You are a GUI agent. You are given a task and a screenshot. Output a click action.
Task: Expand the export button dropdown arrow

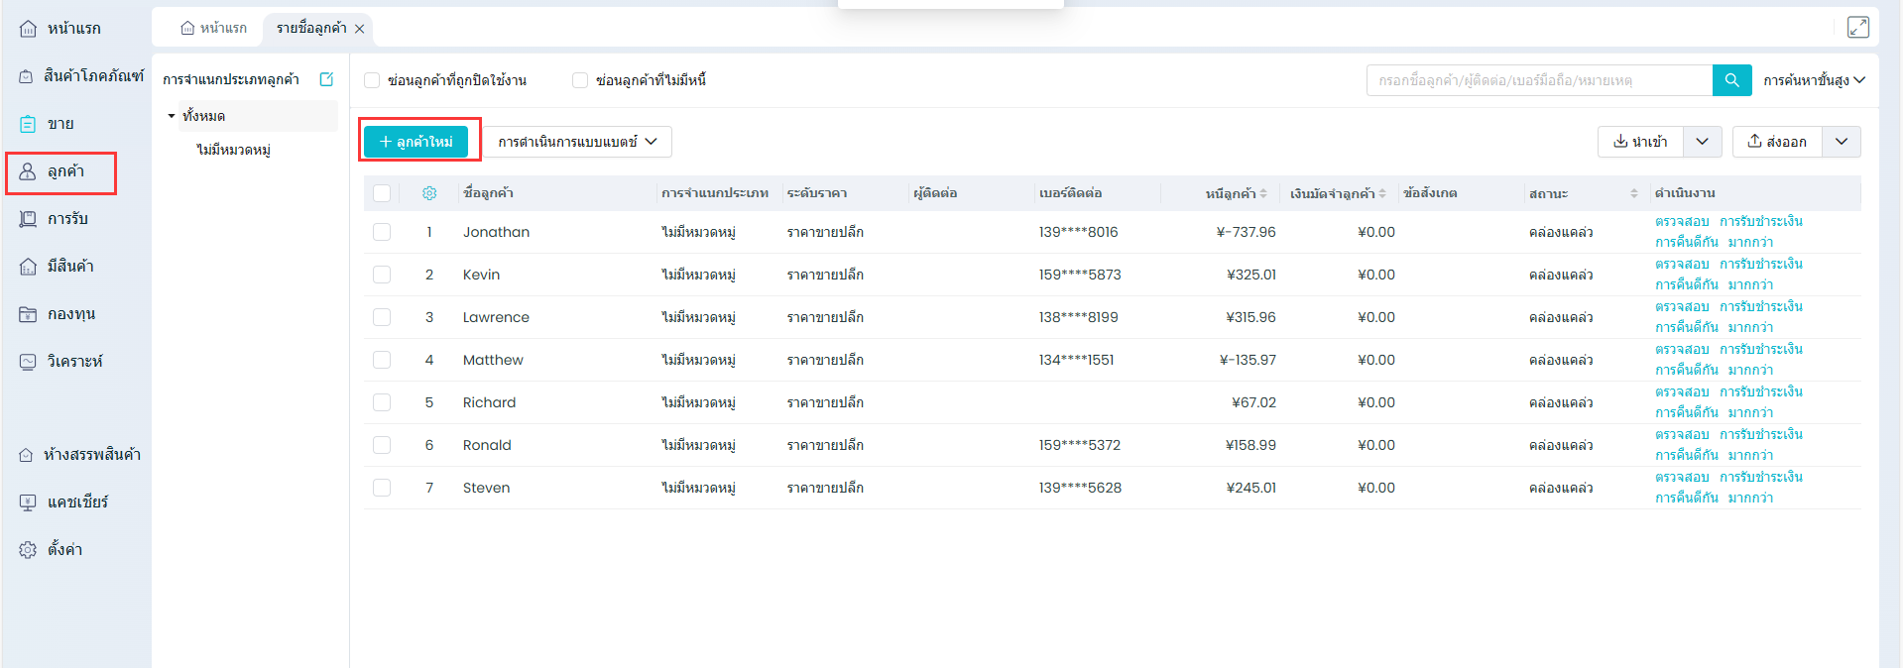pyautogui.click(x=1841, y=142)
